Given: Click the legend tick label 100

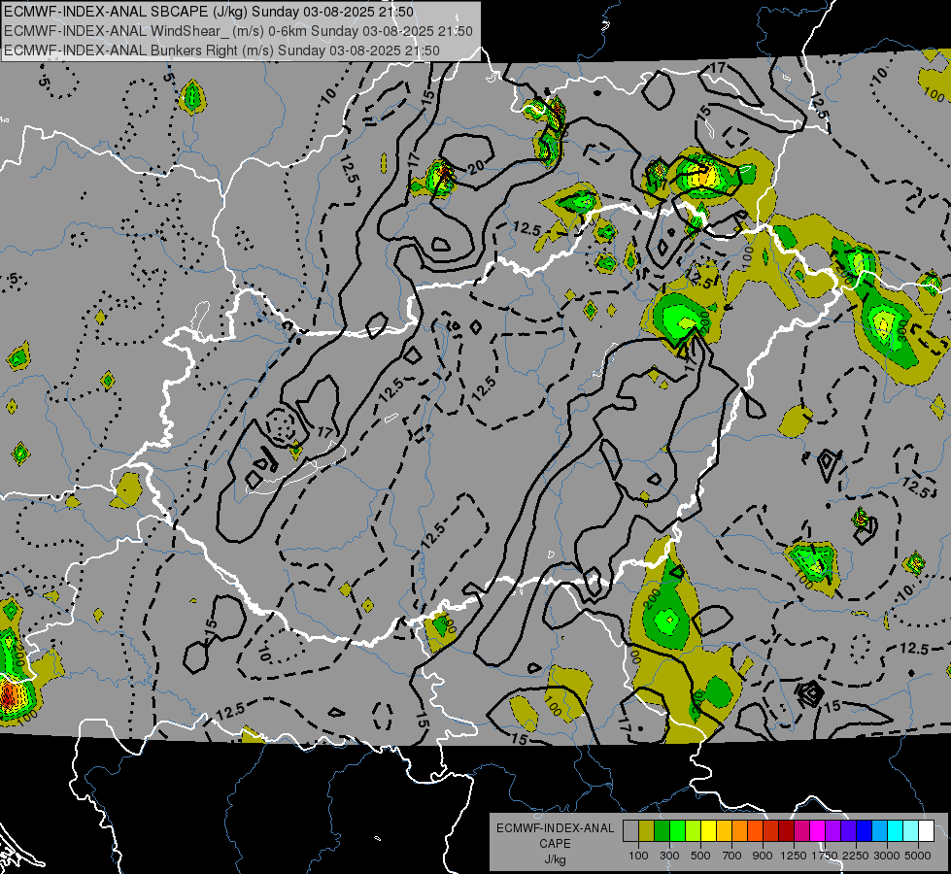Looking at the screenshot, I should pyautogui.click(x=638, y=856).
